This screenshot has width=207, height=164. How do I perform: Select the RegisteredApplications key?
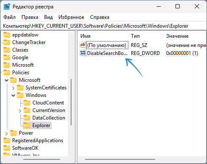pyautogui.click(x=37, y=141)
